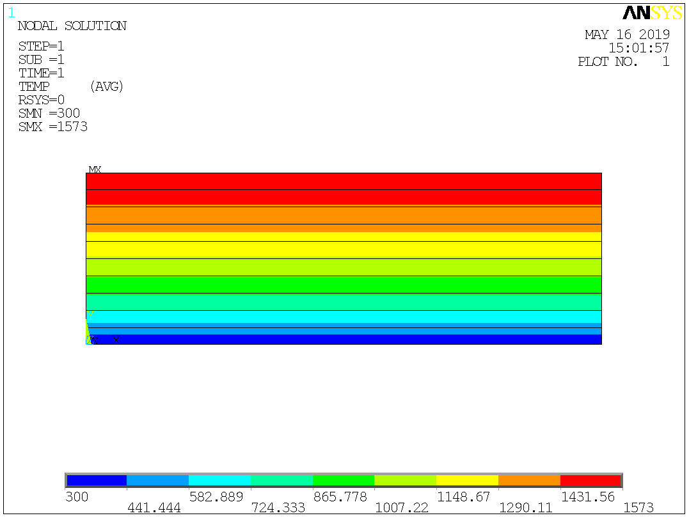Image resolution: width=689 pixels, height=518 pixels.
Task: Click the legend value 724.333
Action: tap(278, 508)
